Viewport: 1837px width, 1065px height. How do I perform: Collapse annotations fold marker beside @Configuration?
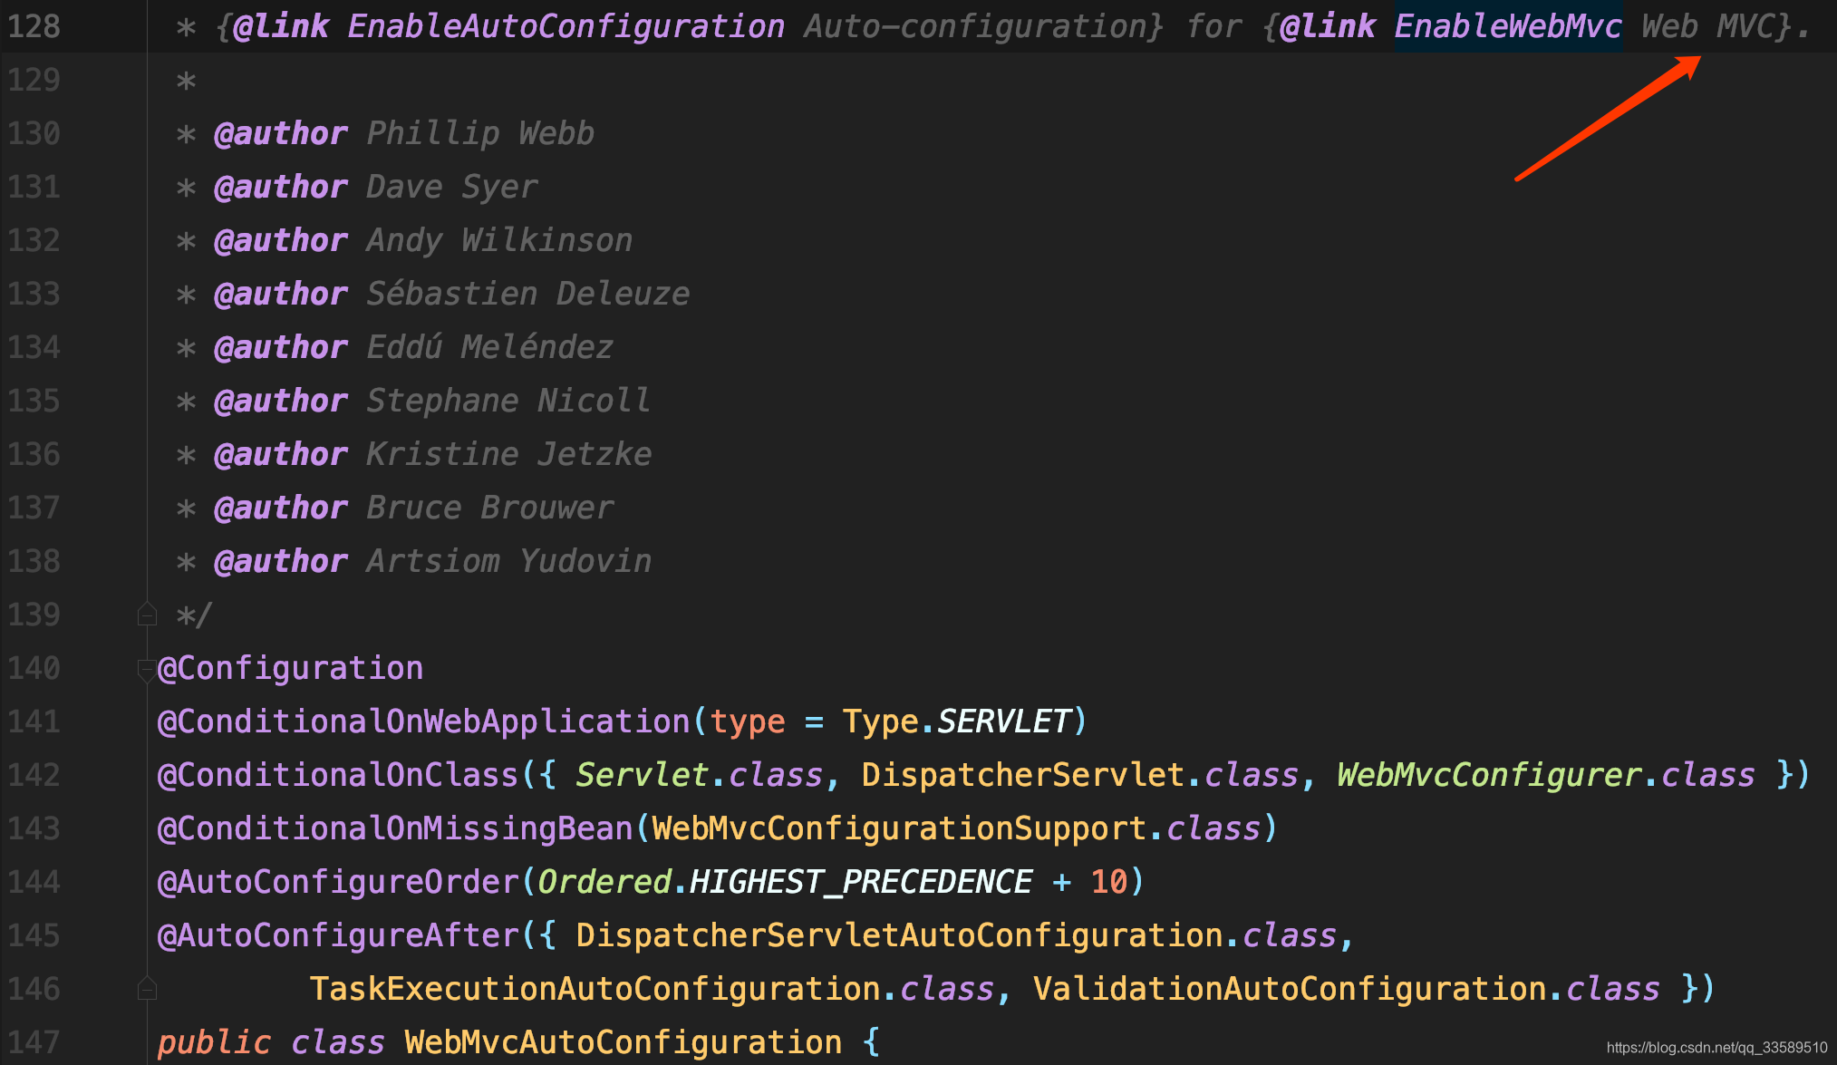pos(145,670)
